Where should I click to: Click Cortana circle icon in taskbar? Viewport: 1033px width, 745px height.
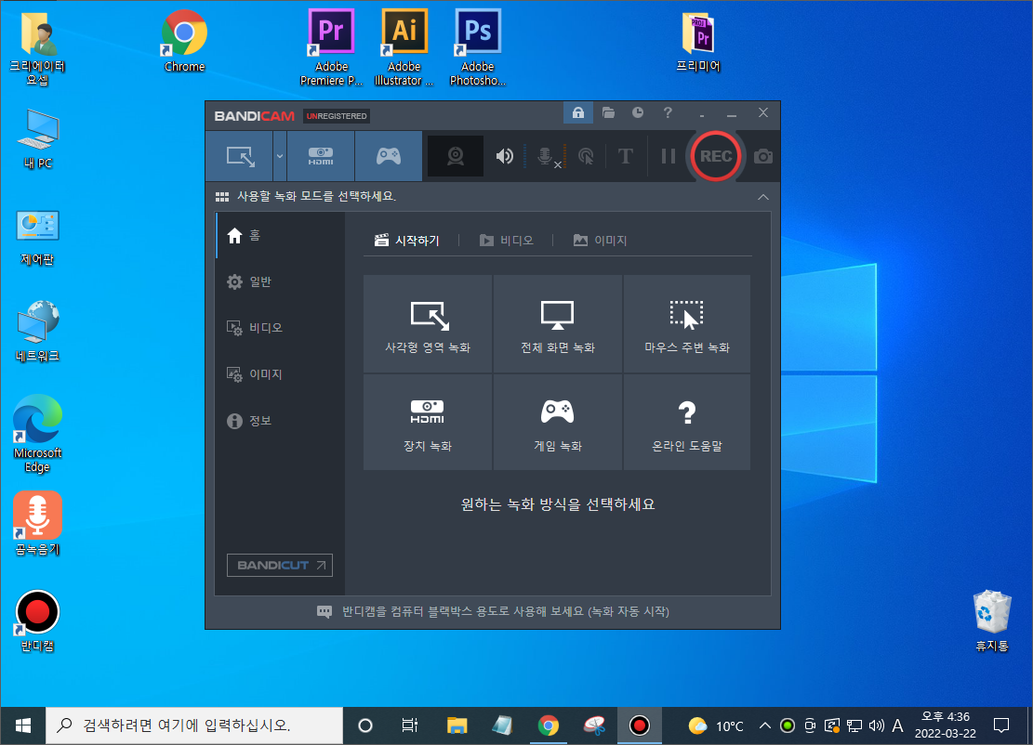click(x=365, y=725)
